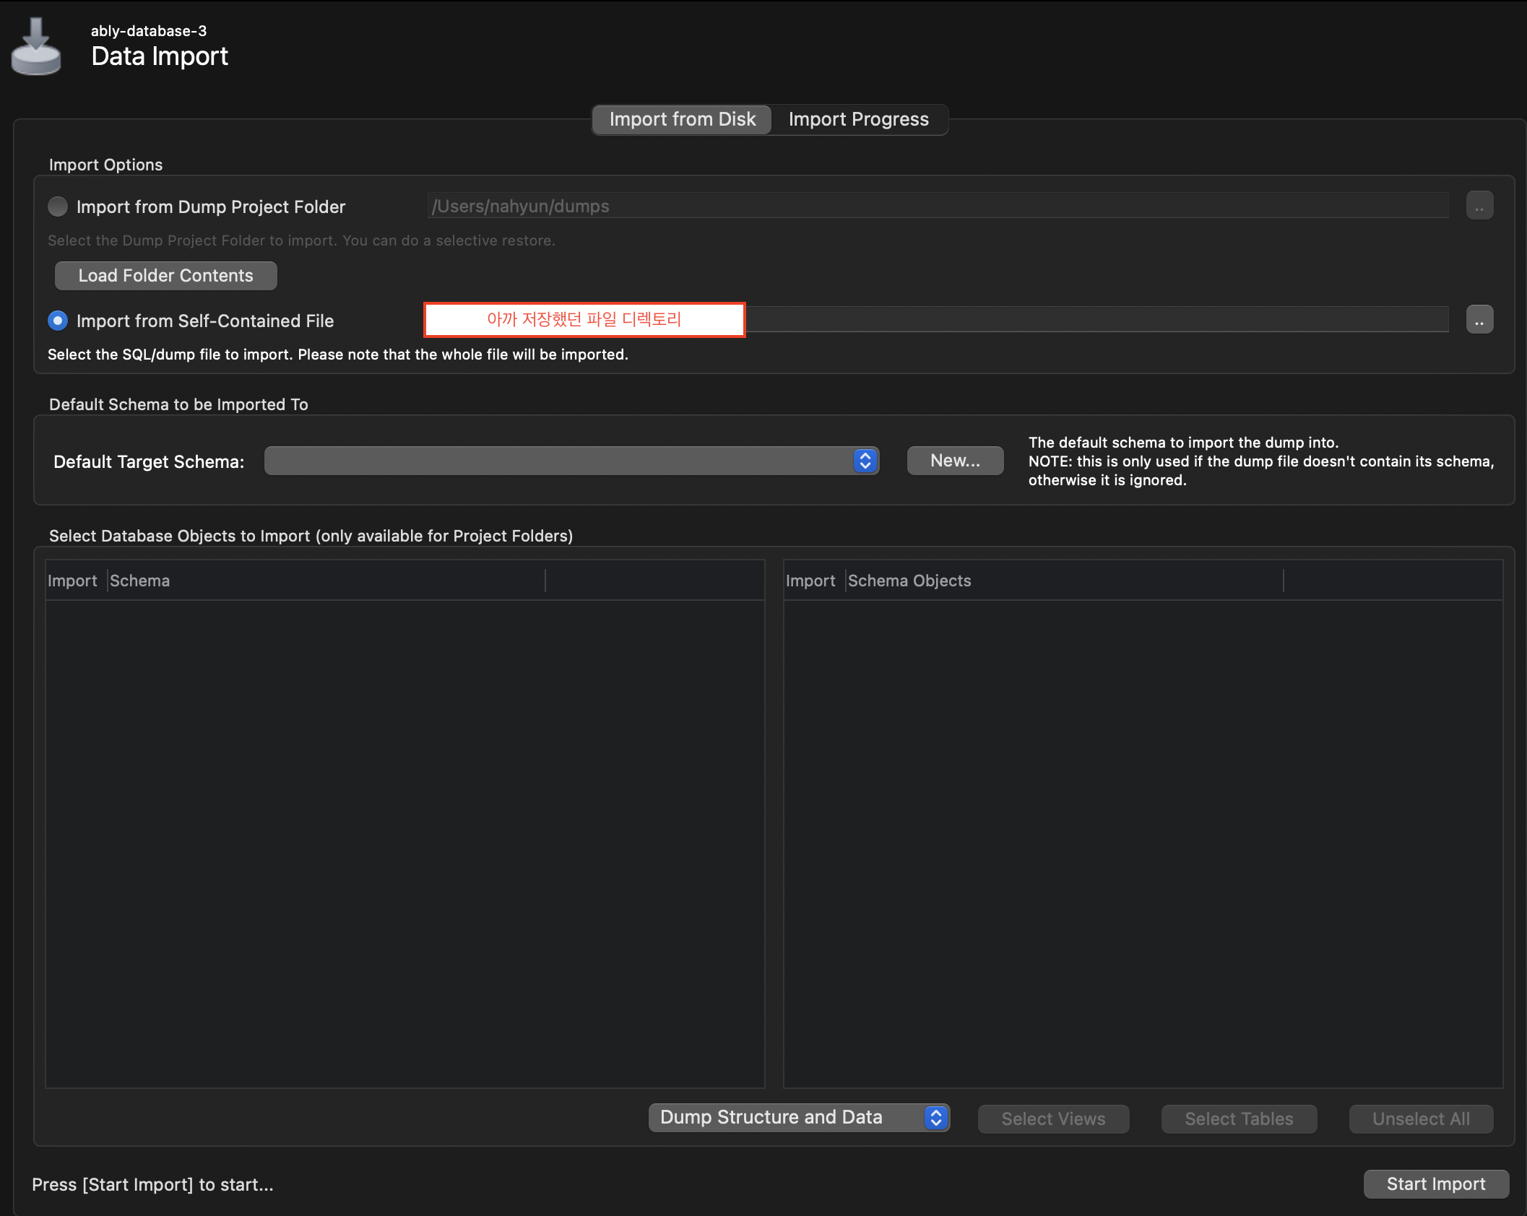Viewport: 1527px width, 1216px height.
Task: Click Default Target Schema dropdown arrows
Action: tap(865, 461)
